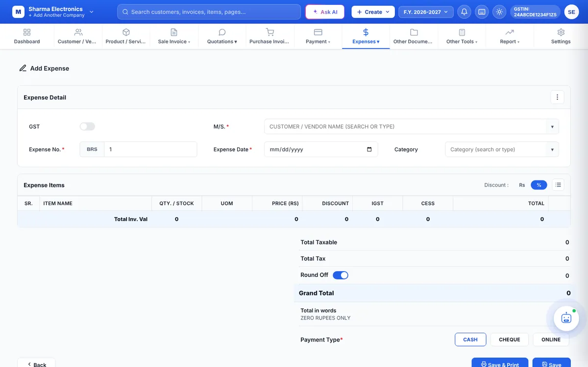Select percent discount mode
This screenshot has height=367, width=588.
click(x=539, y=185)
